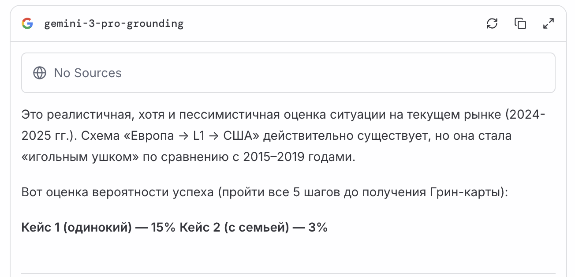Click the blank header space beside the model name
This screenshot has width=575, height=277.
coord(331,24)
